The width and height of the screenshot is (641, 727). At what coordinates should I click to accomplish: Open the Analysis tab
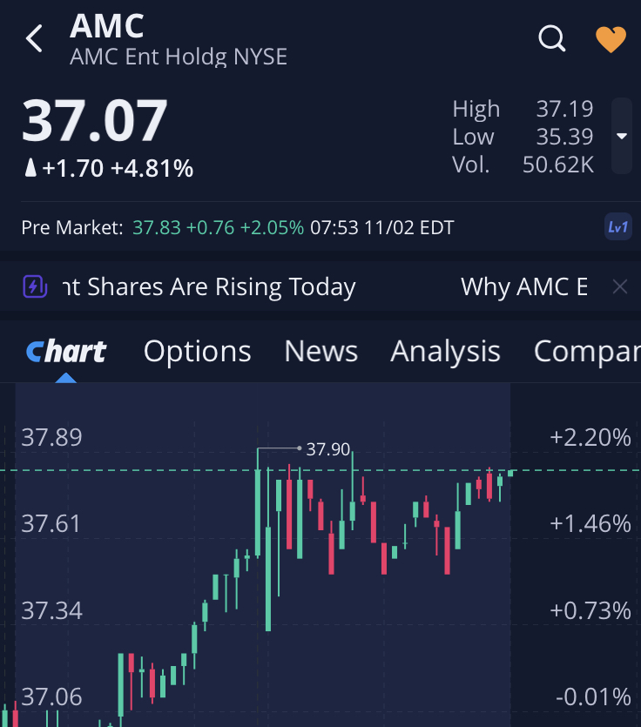pos(445,351)
